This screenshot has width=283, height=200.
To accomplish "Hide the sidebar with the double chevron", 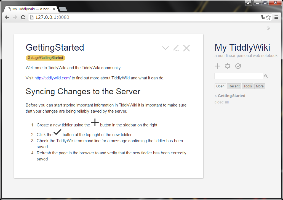I will 269,28.
